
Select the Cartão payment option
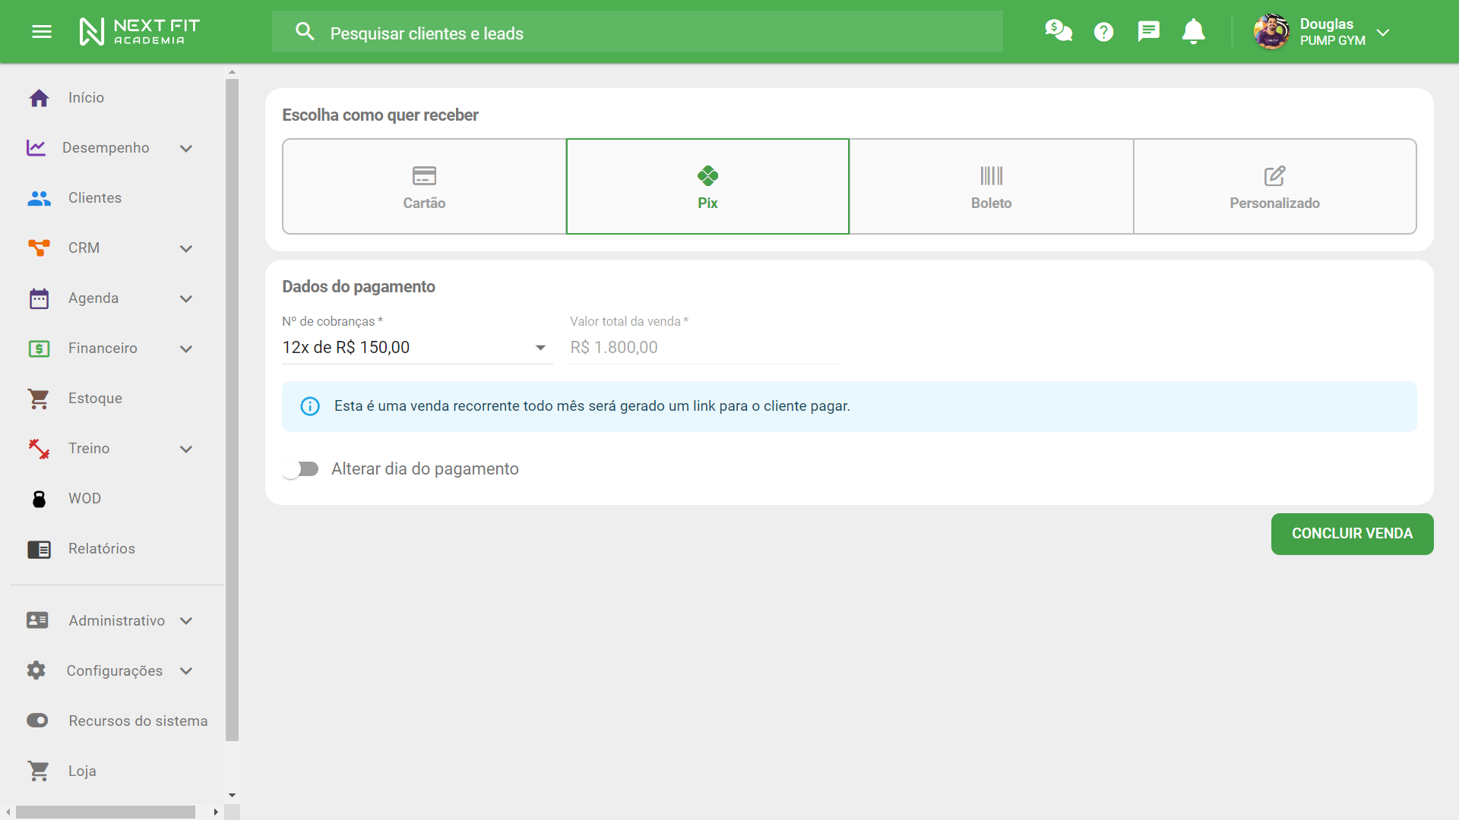(x=424, y=187)
